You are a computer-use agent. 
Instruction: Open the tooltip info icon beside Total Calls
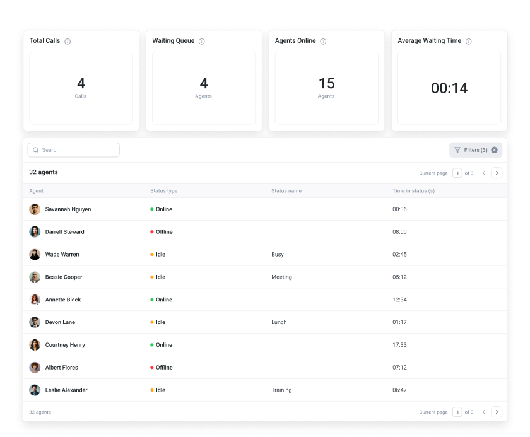point(69,41)
